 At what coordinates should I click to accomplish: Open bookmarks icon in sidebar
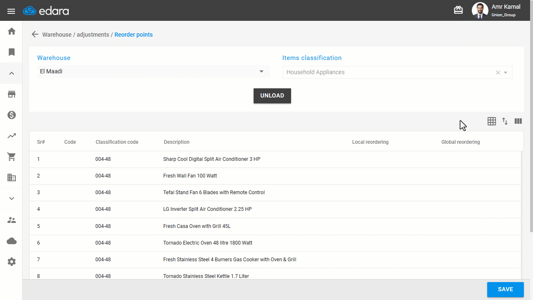[x=12, y=52]
